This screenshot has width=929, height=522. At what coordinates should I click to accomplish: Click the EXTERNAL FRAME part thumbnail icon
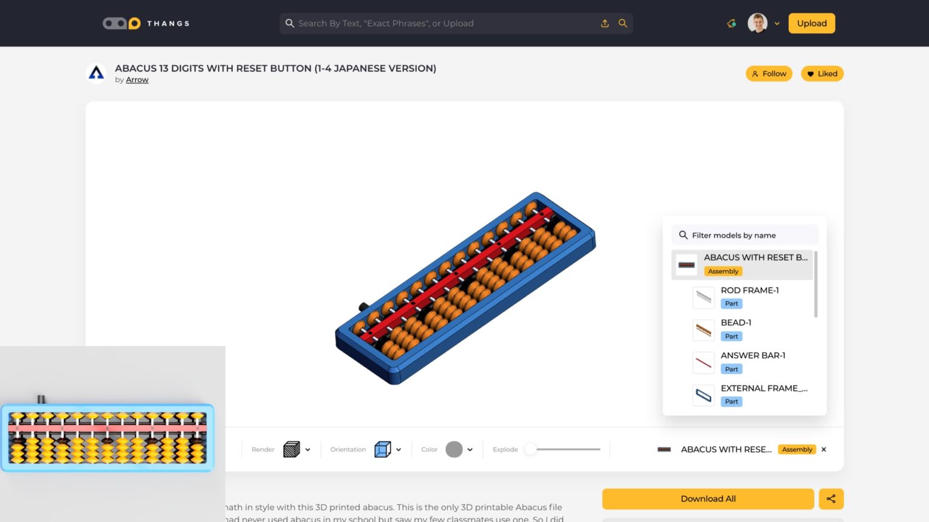[x=703, y=395]
